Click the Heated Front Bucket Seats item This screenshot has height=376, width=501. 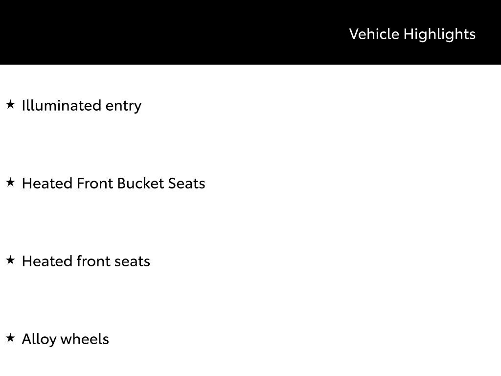(114, 183)
